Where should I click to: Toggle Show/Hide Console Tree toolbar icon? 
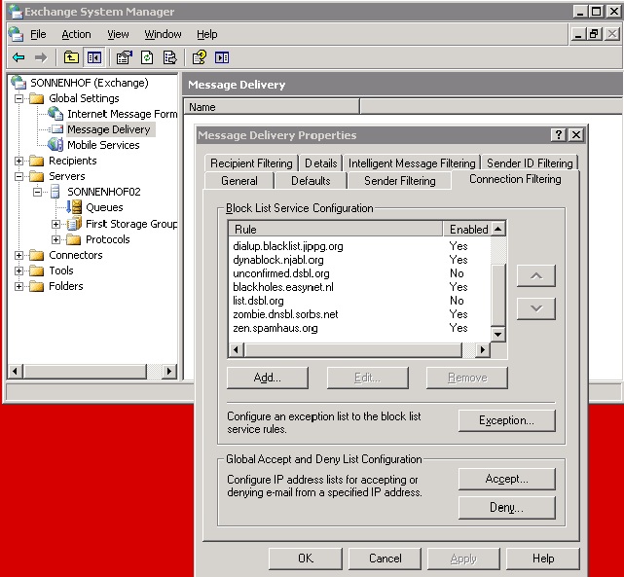[x=94, y=57]
